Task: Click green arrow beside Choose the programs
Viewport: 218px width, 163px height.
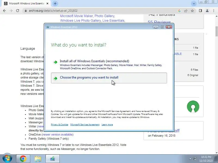Action: (x=56, y=79)
